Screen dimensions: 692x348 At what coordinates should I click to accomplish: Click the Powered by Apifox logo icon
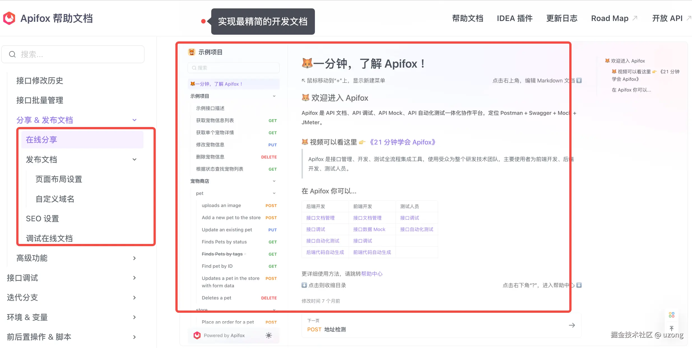coord(197,335)
